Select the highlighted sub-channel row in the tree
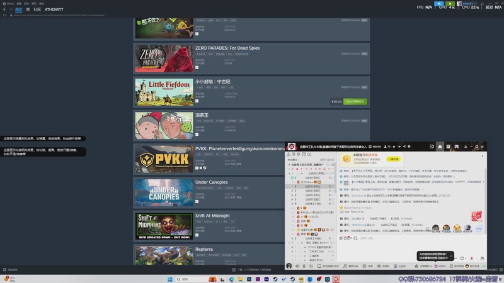 pyautogui.click(x=311, y=186)
